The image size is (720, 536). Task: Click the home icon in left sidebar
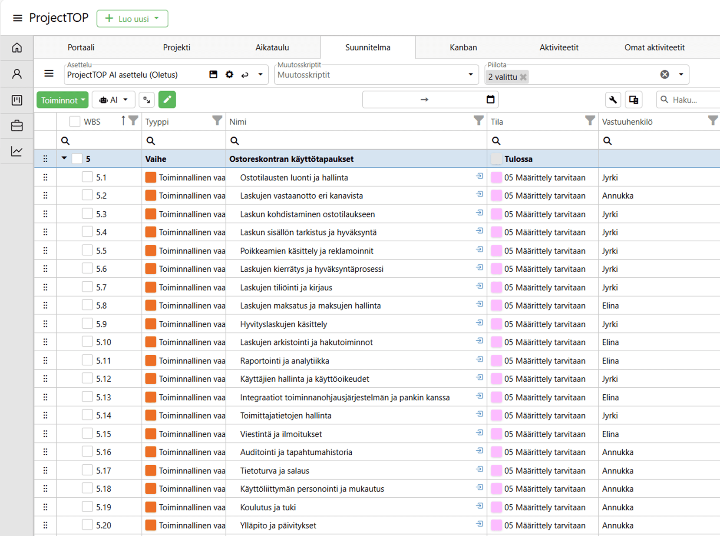click(17, 47)
